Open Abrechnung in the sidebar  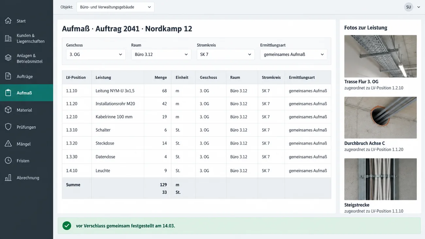pos(26,178)
